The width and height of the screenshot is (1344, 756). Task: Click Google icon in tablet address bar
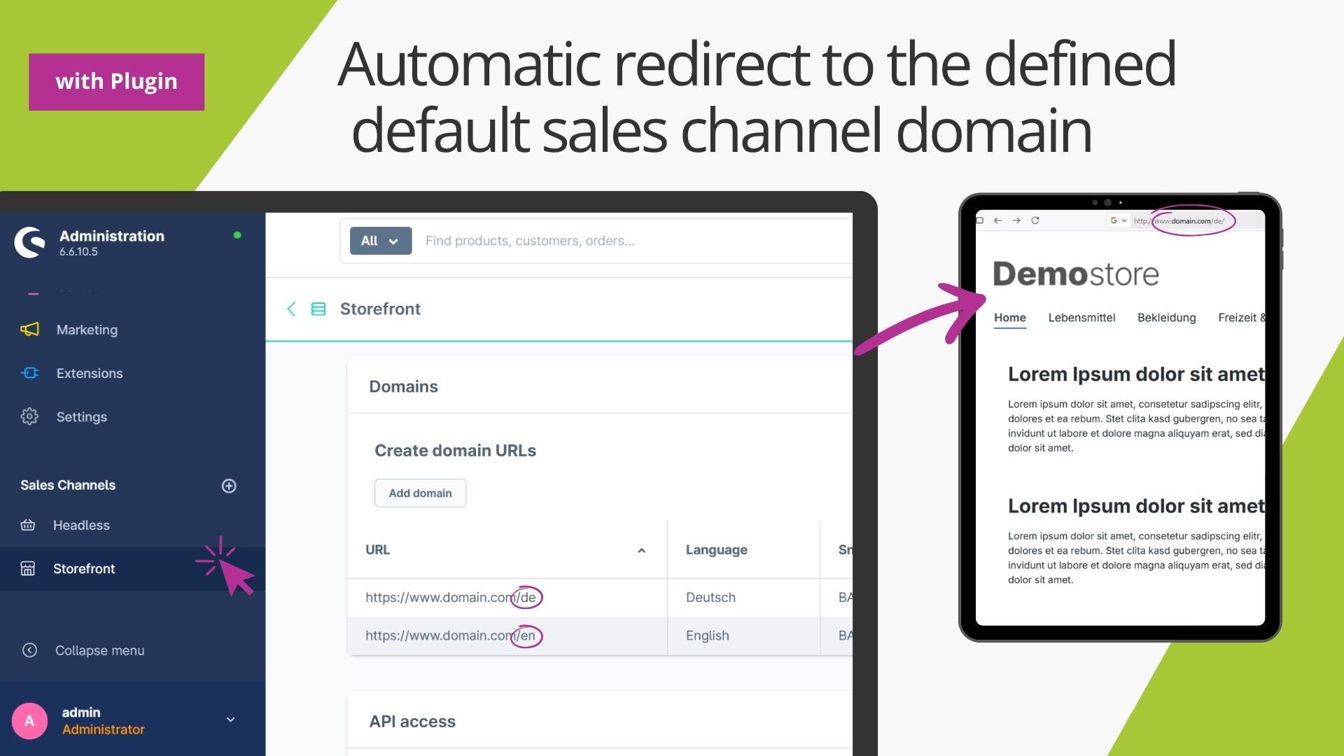point(1114,220)
